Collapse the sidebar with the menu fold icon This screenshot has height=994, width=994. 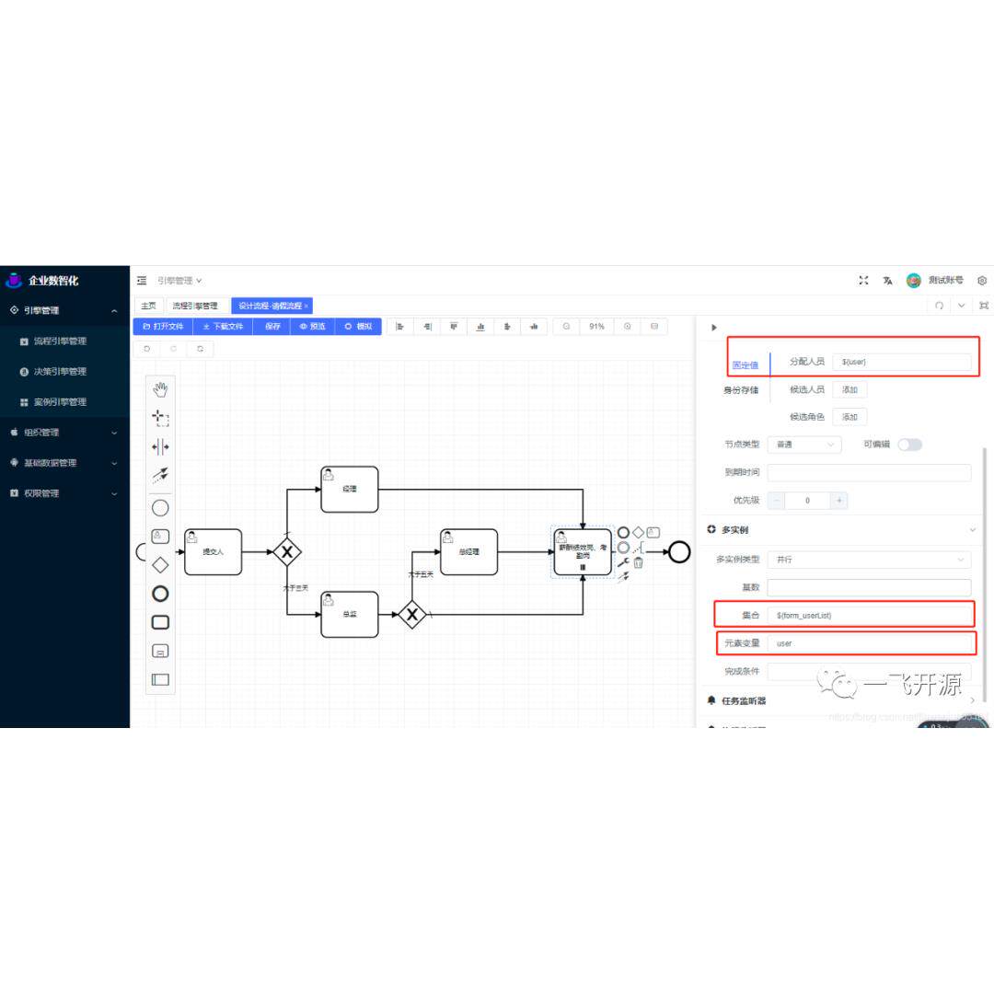tap(142, 280)
